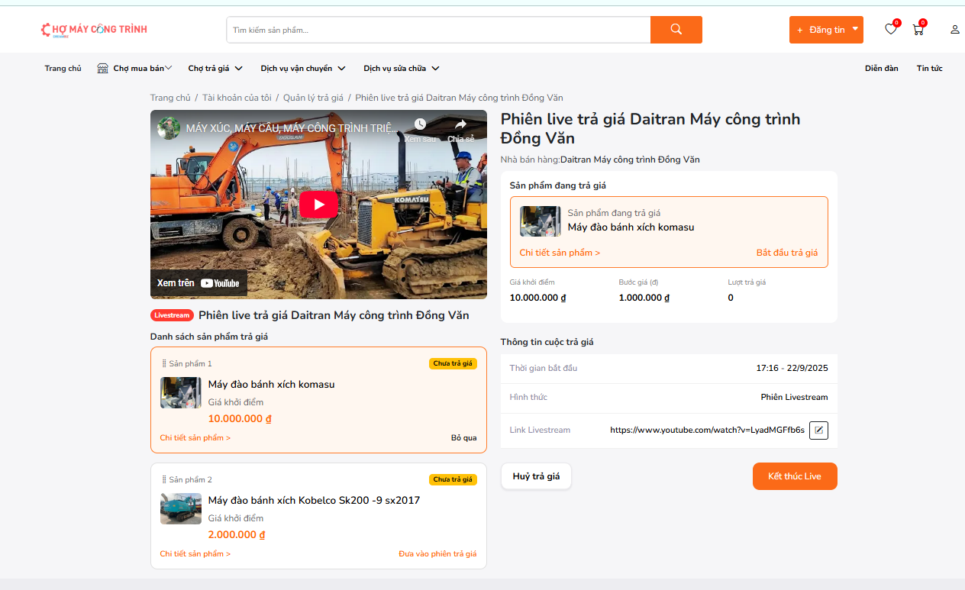
Task: Click the user account profile icon
Action: point(954,30)
